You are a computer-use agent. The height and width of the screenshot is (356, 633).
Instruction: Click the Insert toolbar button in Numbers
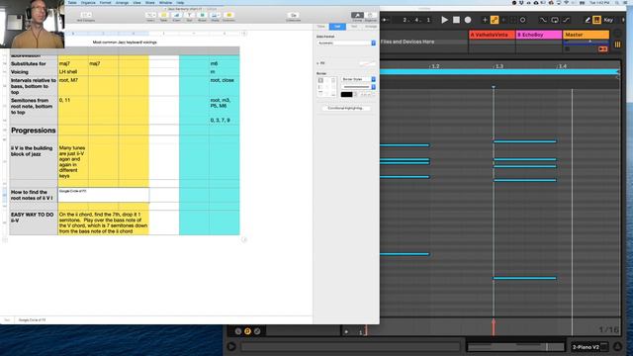coord(150,16)
